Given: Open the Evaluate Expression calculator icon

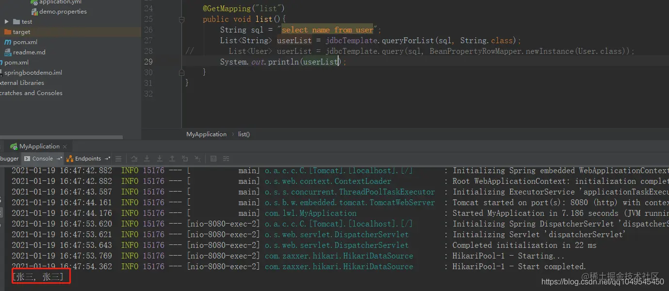Looking at the screenshot, I should [x=213, y=159].
